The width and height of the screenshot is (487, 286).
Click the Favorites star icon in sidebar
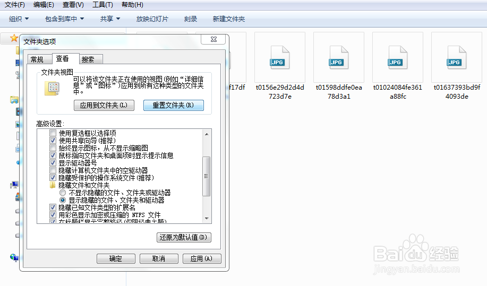point(14,38)
